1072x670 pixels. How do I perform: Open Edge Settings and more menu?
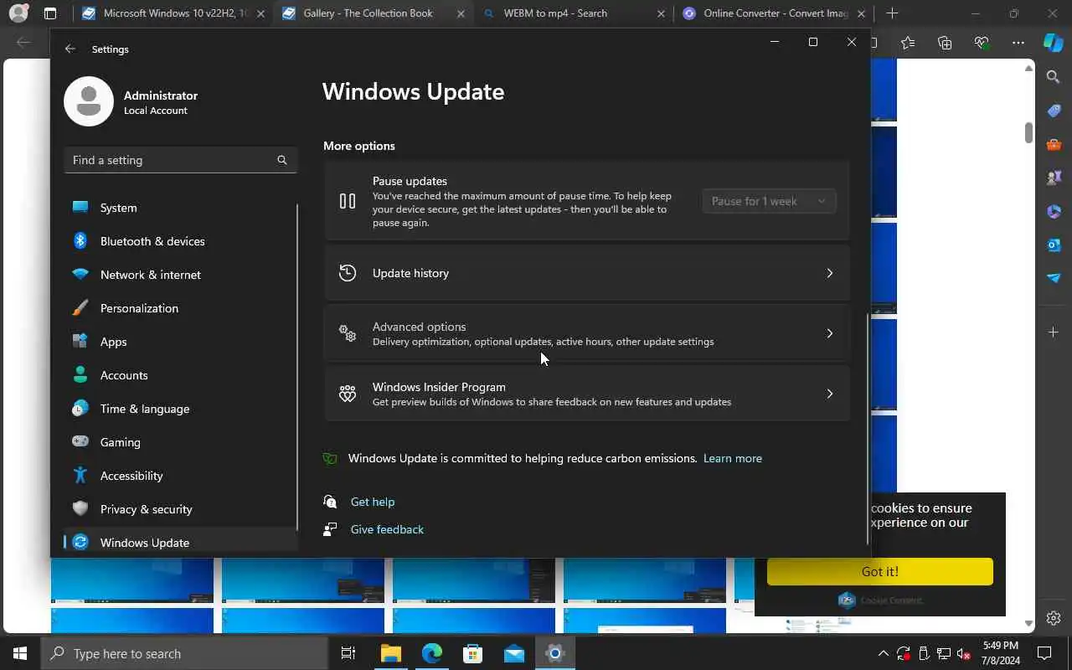[x=1018, y=43]
